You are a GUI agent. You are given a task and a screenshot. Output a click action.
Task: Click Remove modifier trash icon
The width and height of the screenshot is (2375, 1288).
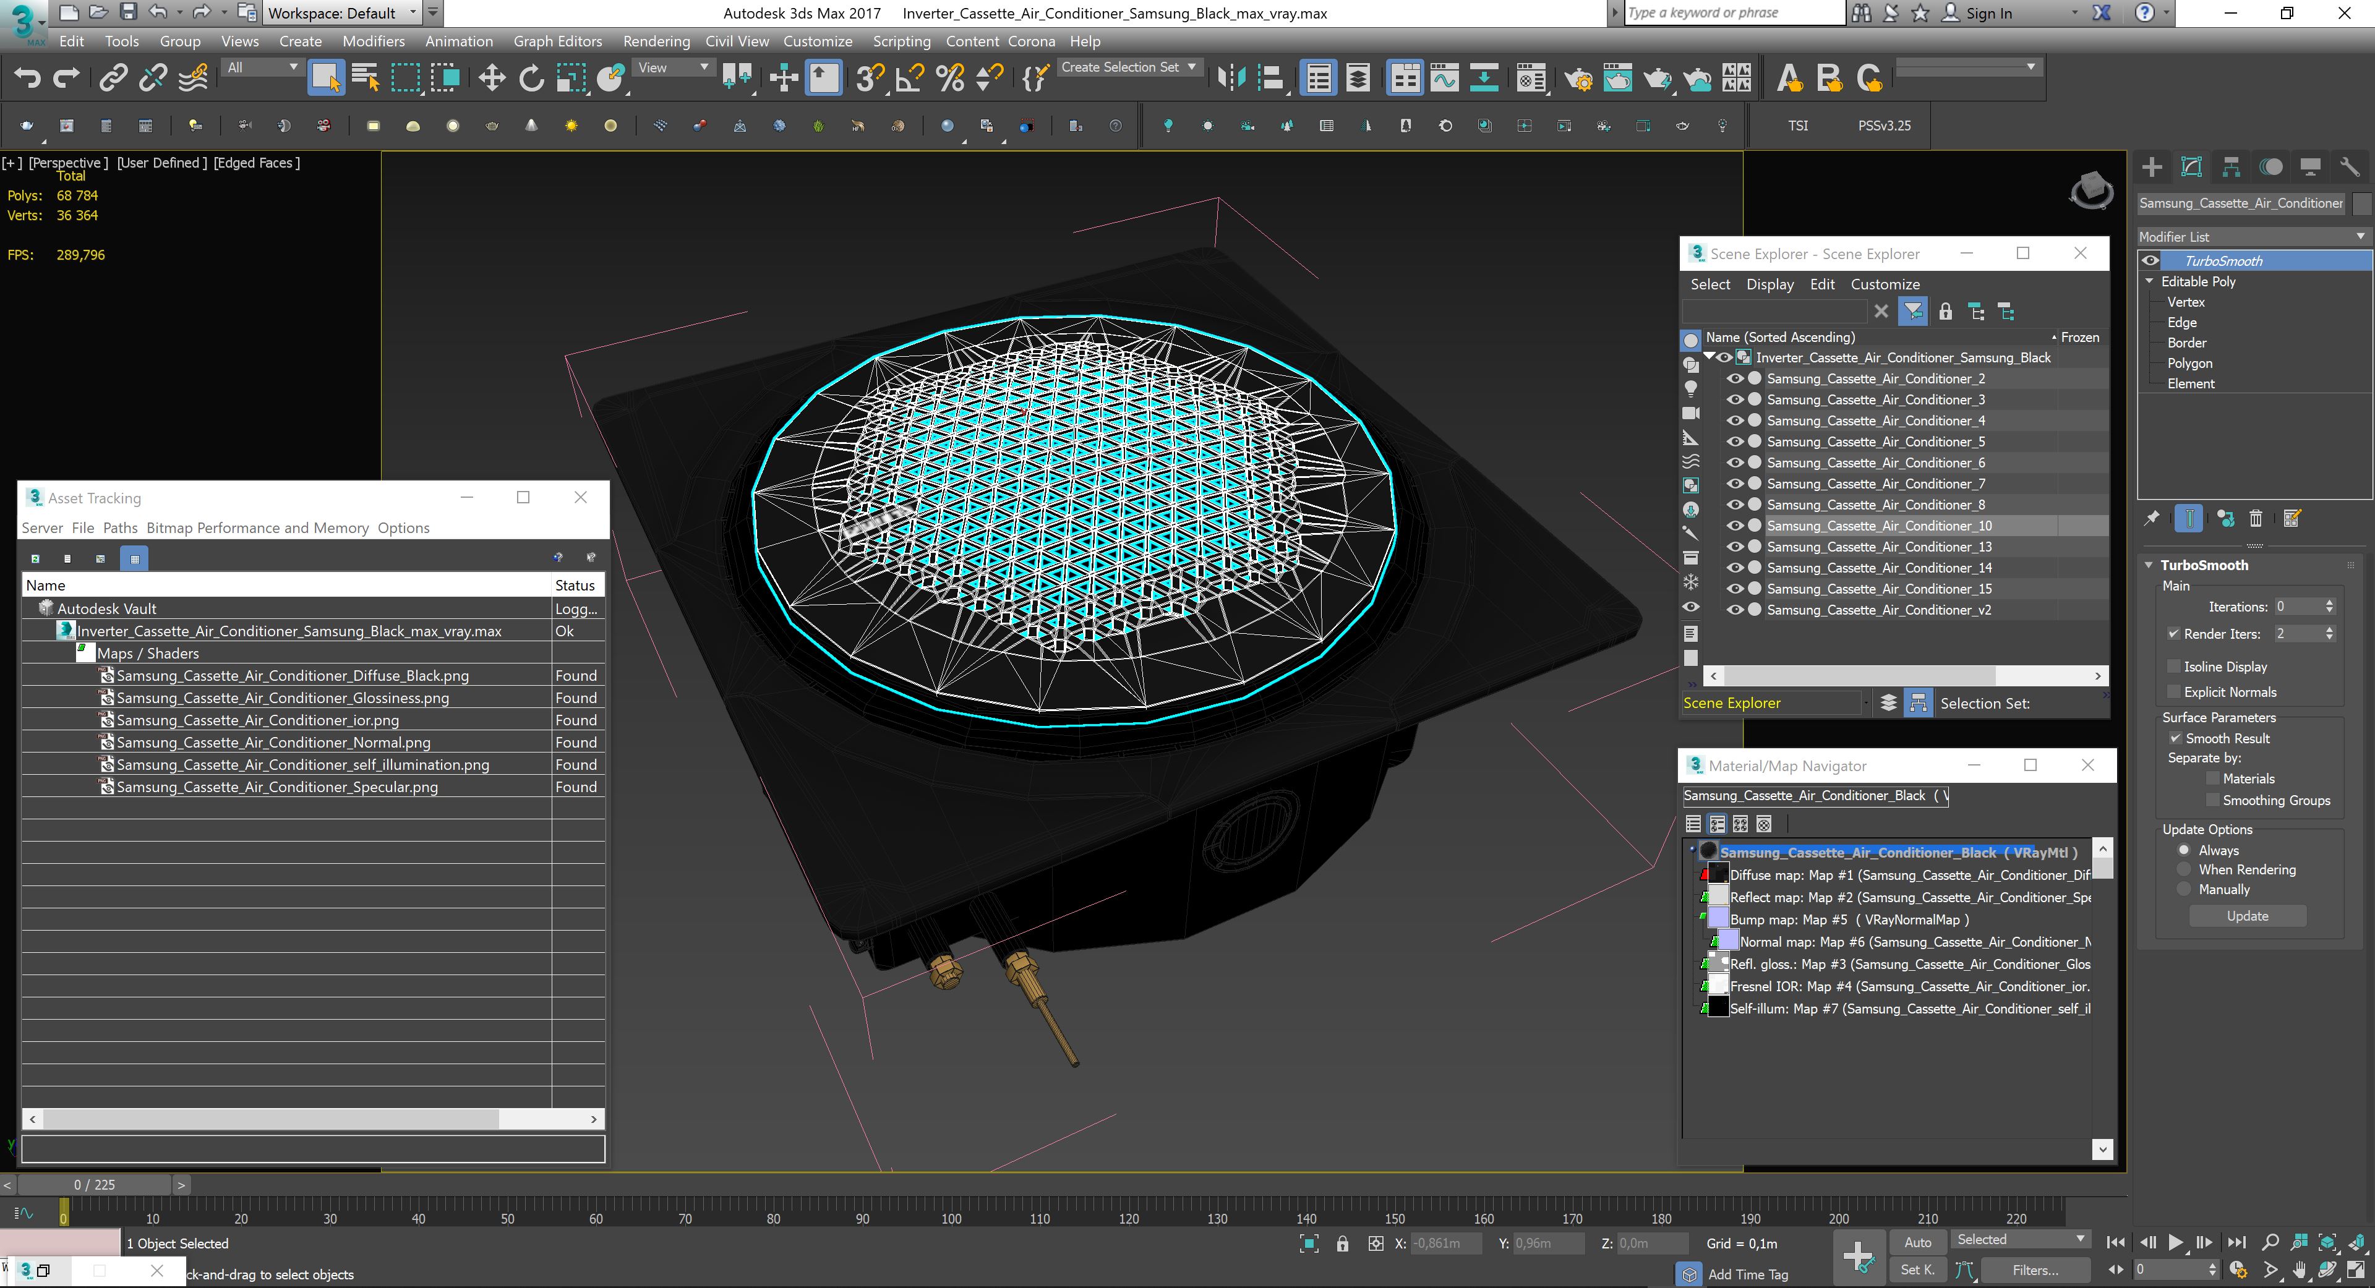pyautogui.click(x=2256, y=519)
